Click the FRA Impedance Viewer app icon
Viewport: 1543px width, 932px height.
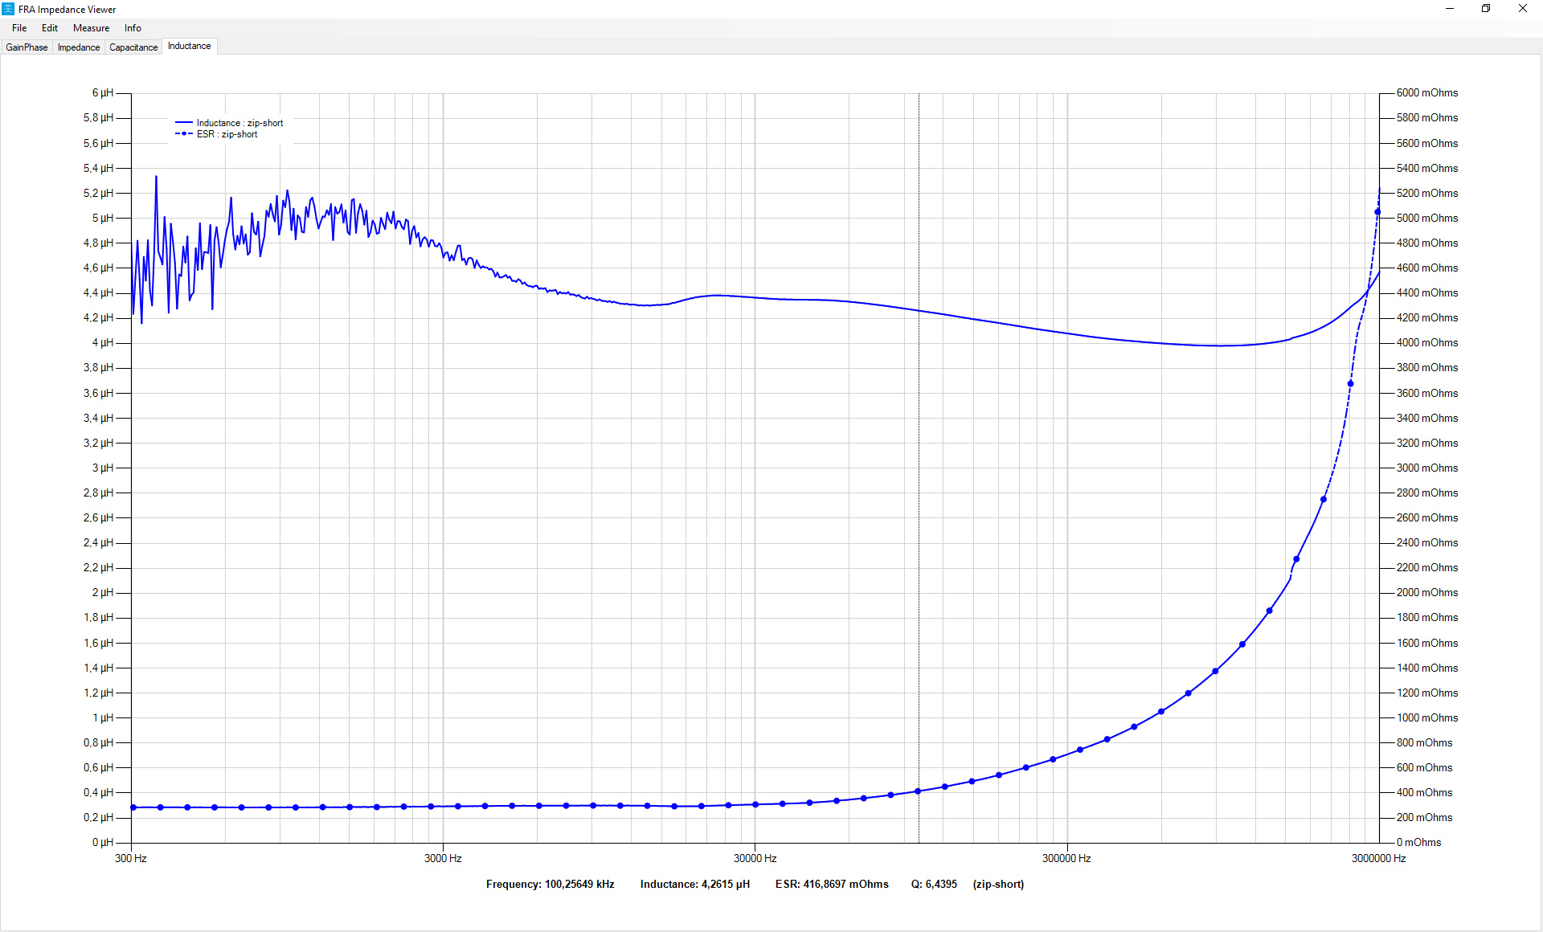coord(8,9)
